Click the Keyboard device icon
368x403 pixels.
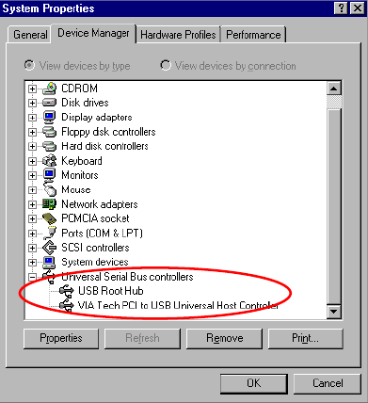coord(49,161)
